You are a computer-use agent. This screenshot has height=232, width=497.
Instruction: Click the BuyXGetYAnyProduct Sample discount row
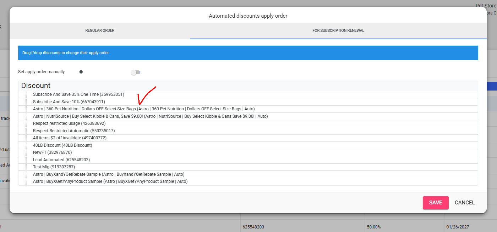(x=110, y=181)
